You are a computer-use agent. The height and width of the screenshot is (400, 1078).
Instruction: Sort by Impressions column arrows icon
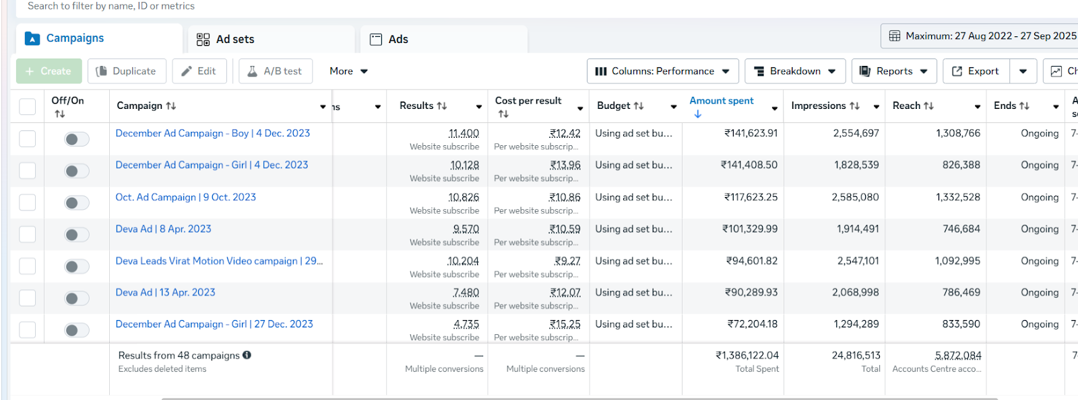854,106
